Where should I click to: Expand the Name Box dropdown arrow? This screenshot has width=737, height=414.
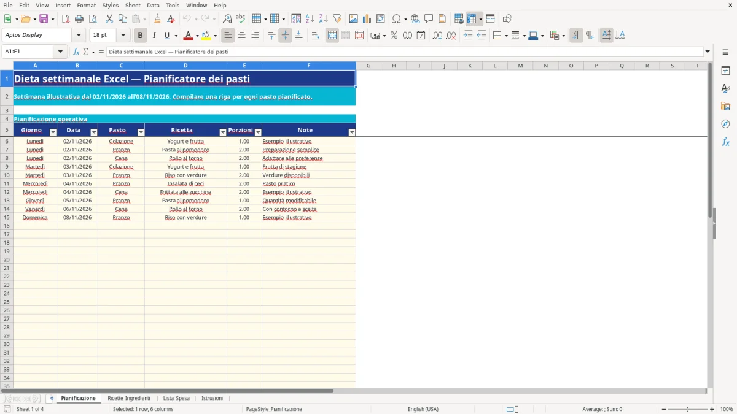[60, 52]
